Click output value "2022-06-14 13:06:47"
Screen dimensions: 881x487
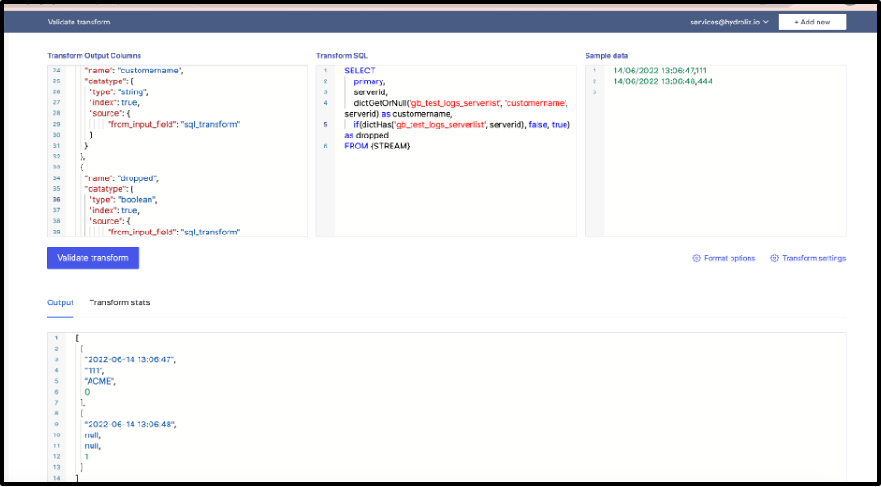click(x=131, y=359)
